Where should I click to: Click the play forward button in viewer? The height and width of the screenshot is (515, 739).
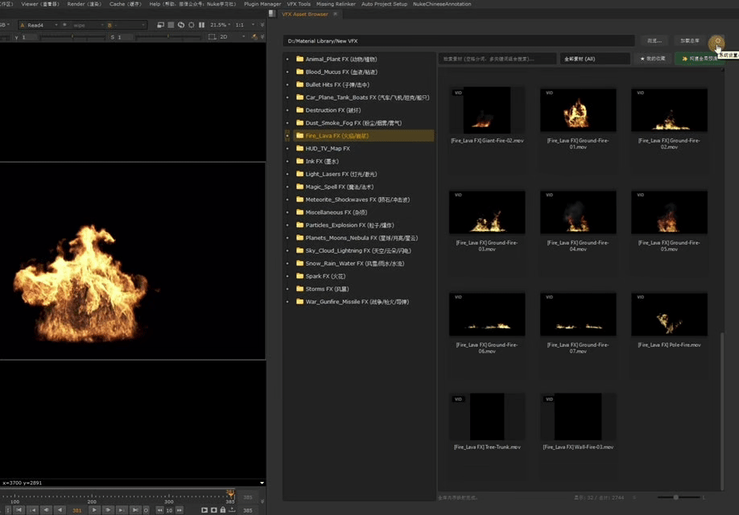(94, 510)
